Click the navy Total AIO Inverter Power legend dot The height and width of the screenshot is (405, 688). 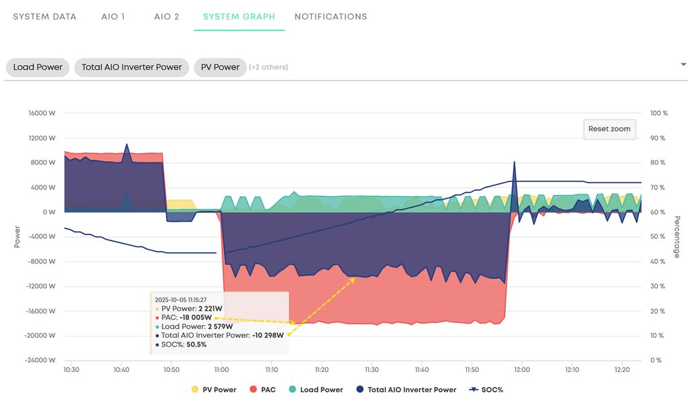(x=360, y=390)
